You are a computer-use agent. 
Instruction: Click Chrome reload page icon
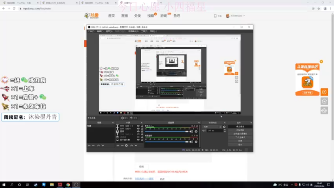[14, 8]
